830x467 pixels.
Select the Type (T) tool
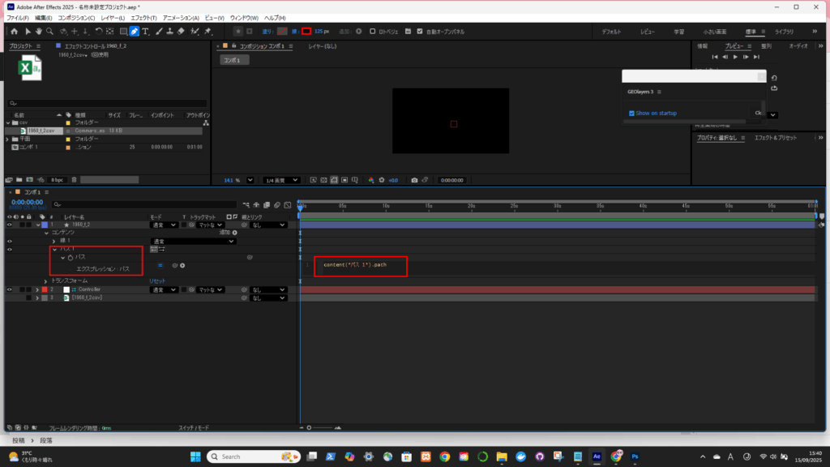[145, 32]
